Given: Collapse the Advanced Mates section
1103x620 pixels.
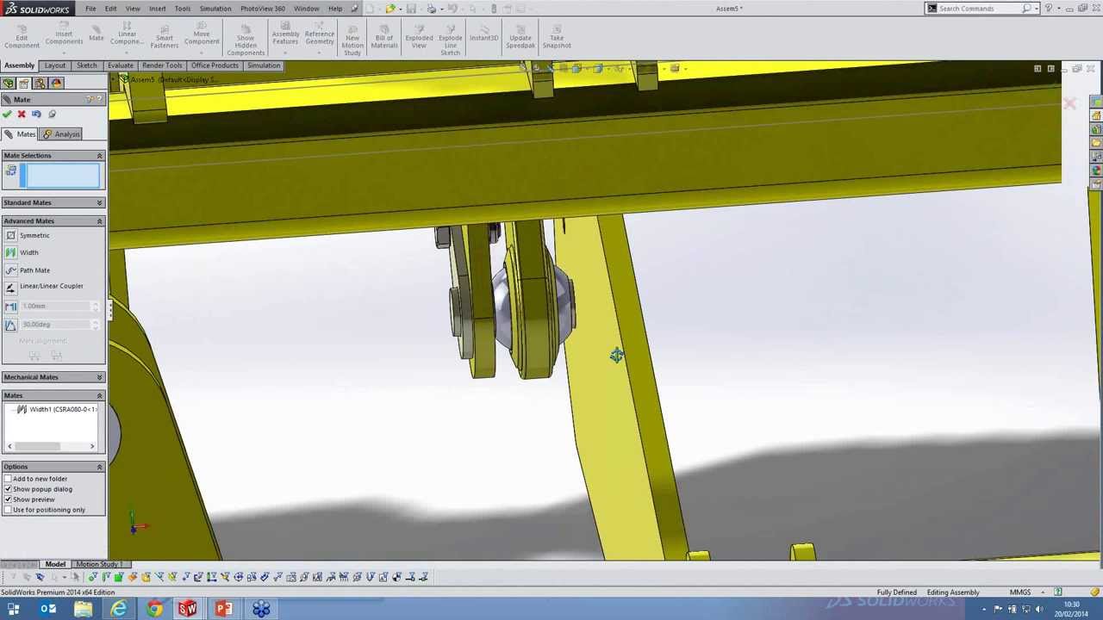Looking at the screenshot, I should click(99, 221).
